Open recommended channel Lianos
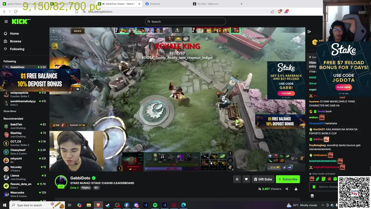 25,177
